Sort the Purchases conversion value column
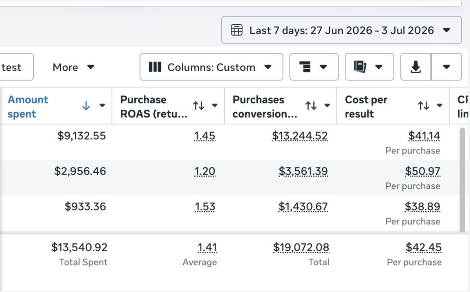Image resolution: width=470 pixels, height=292 pixels. point(311,106)
